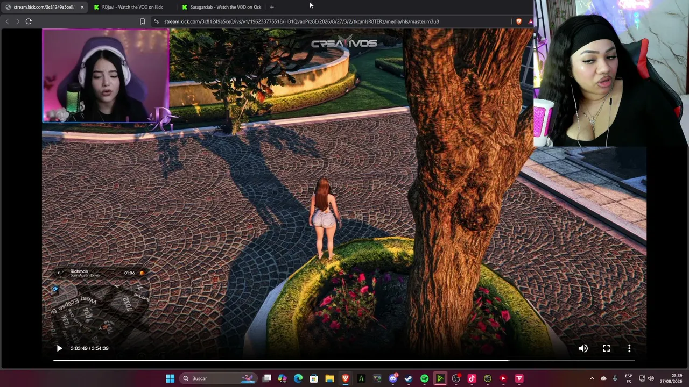Image resolution: width=689 pixels, height=387 pixels.
Task: Close the stream.kick.com tab
Action: tap(82, 7)
